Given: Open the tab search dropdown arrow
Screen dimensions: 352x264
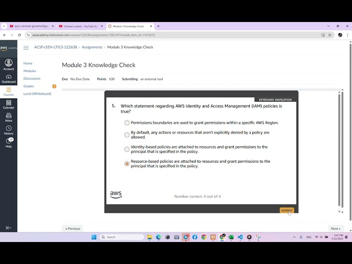Looking at the screenshot, I should (4, 26).
